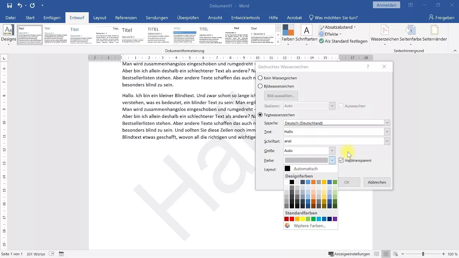Screen dimensions: 459x258
Task: Switch to the Layout ribbon tab
Action: (x=100, y=18)
